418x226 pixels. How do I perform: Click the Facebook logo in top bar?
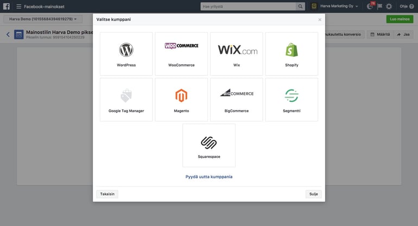pyautogui.click(x=7, y=7)
